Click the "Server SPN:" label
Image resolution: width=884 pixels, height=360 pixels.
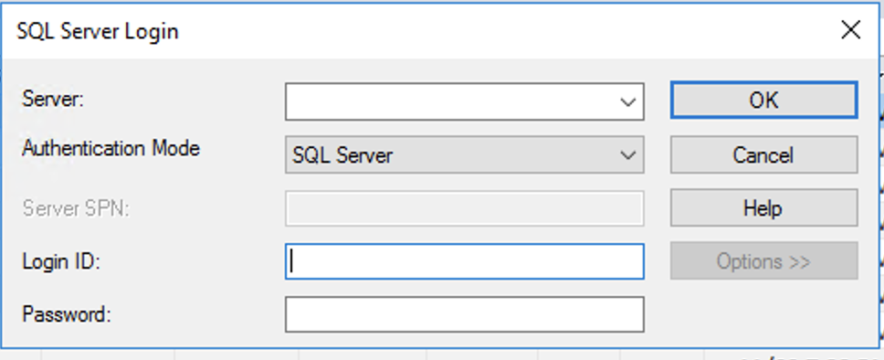coord(76,208)
